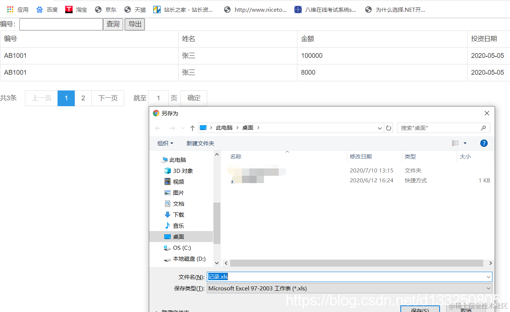
Task: Click the 下一页 next page button
Action: (108, 98)
